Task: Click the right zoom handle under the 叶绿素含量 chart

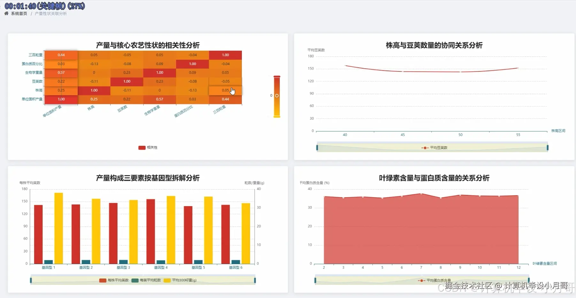Action: click(x=529, y=280)
